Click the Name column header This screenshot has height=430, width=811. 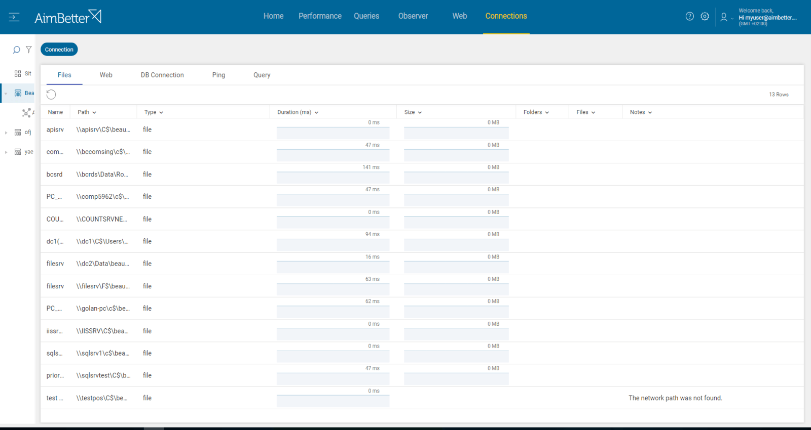pos(55,112)
